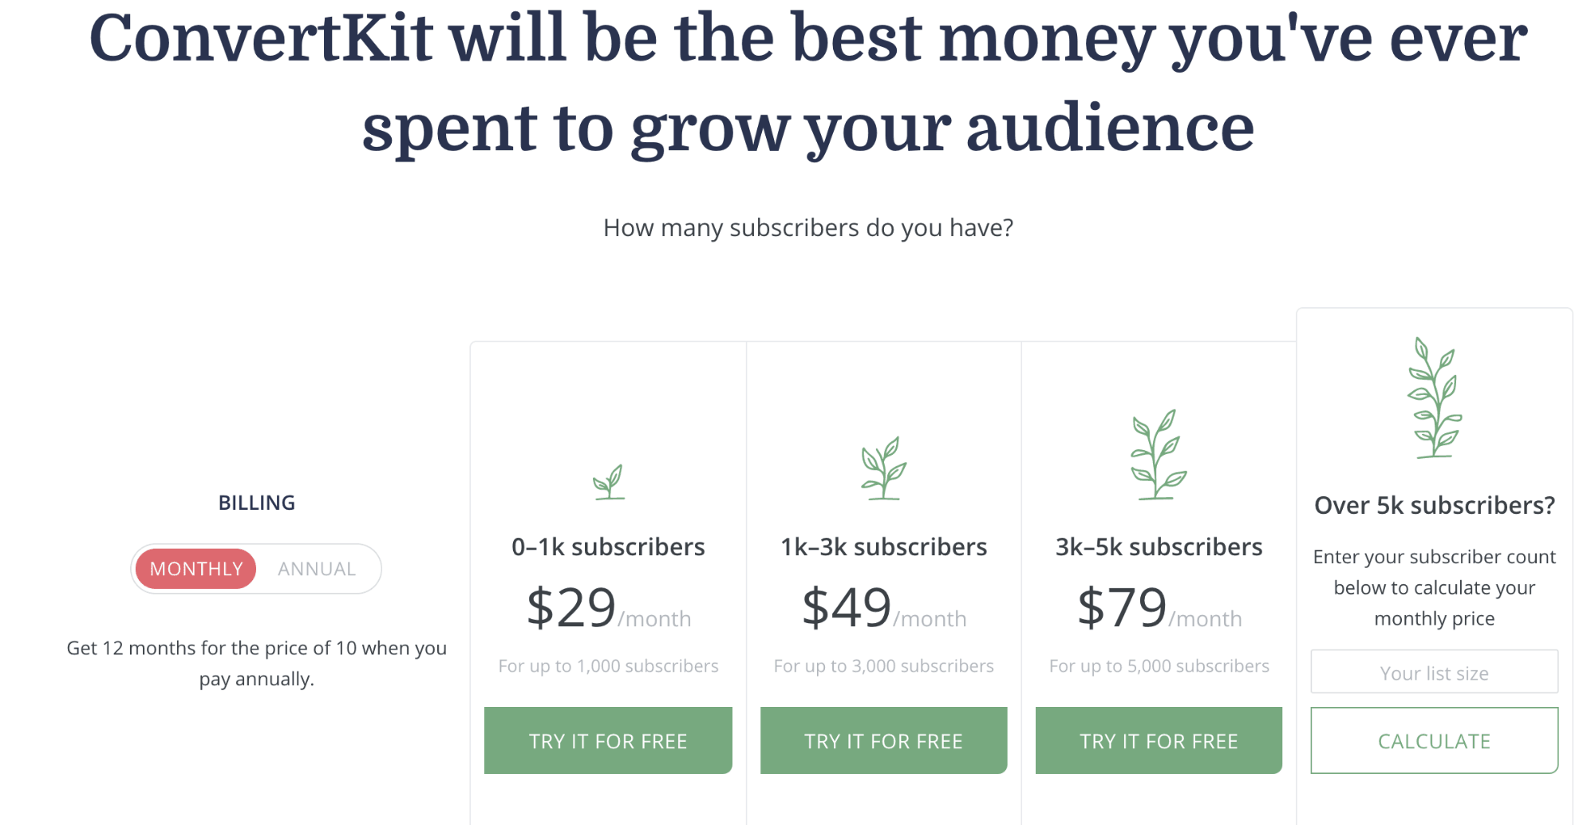
Task: Click the 3k–5k subscribers plan title
Action: click(1159, 547)
